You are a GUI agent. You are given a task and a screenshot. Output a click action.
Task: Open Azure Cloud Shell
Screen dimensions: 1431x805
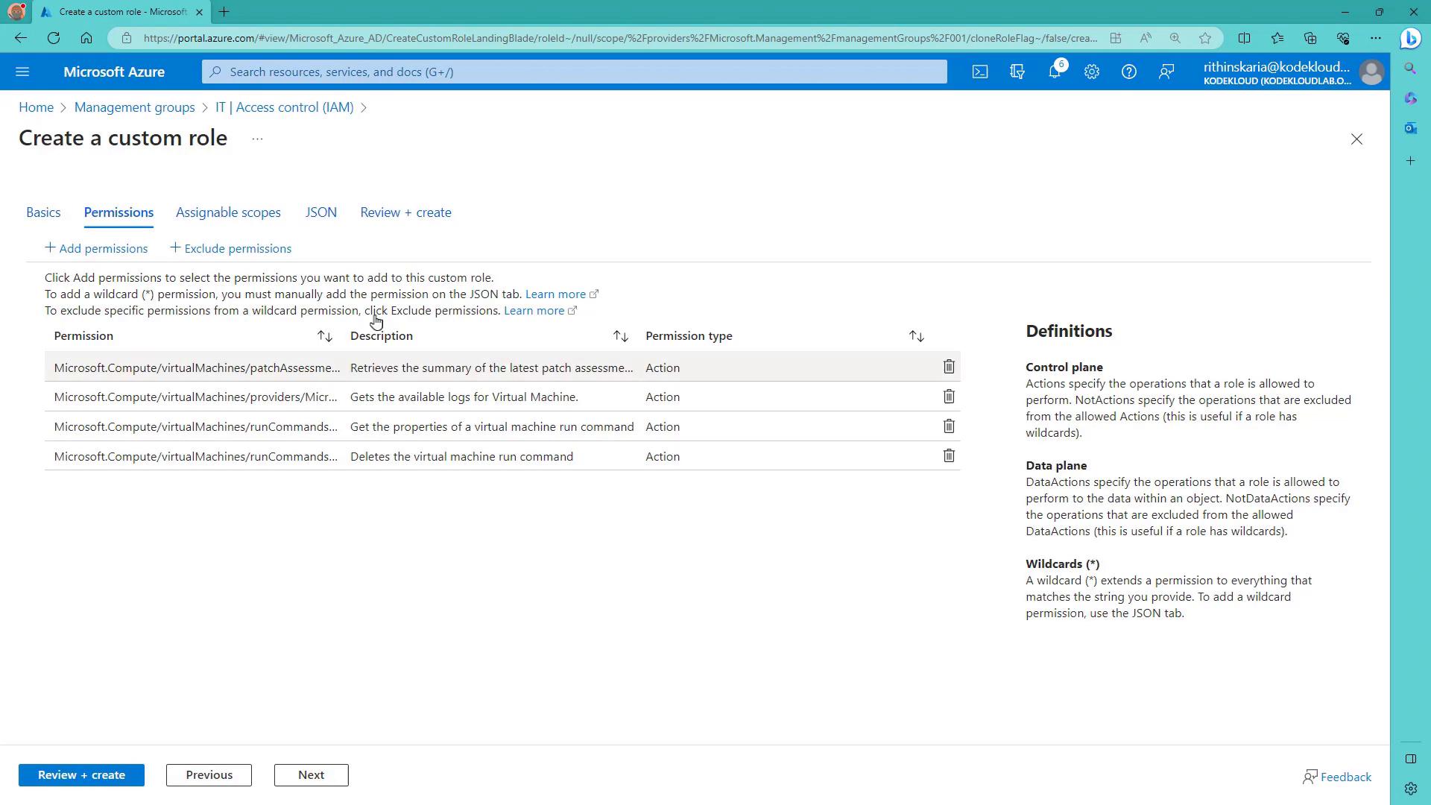pos(980,72)
